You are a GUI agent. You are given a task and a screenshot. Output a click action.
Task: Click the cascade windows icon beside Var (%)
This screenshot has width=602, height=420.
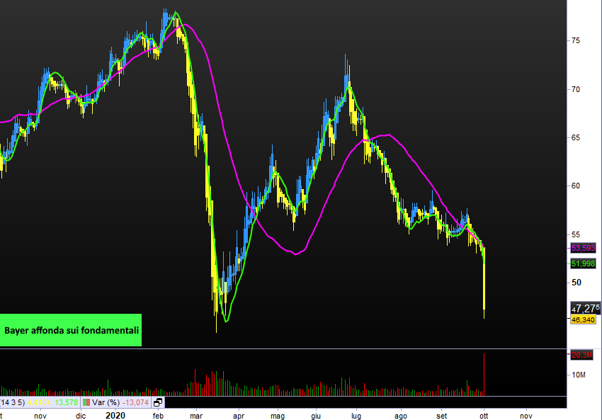coord(158,402)
